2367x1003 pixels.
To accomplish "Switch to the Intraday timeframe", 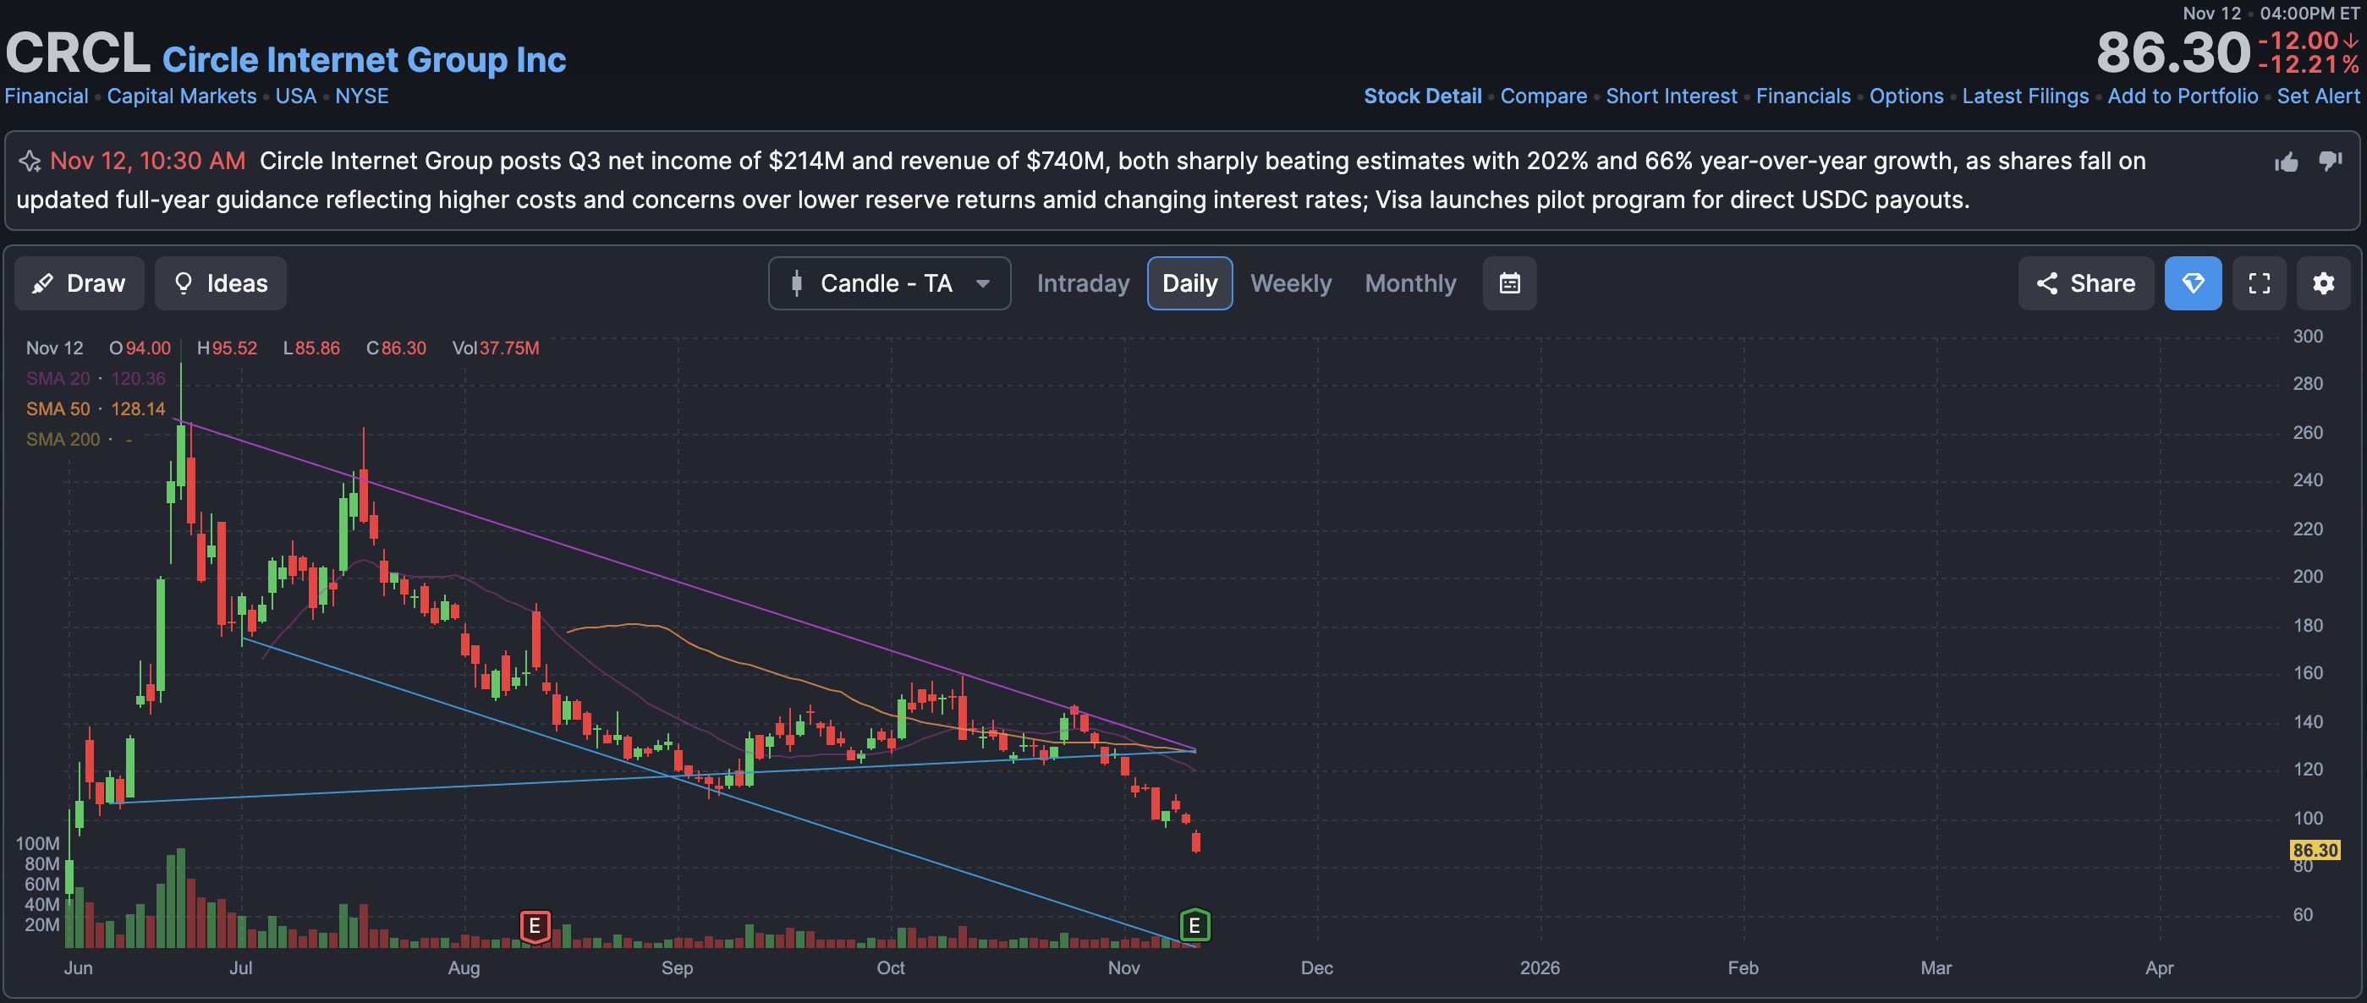I will tap(1083, 283).
